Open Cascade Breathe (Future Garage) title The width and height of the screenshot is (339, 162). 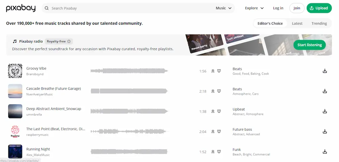(54, 88)
